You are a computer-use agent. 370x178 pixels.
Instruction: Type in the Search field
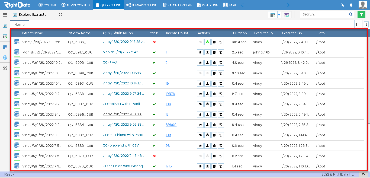coord(324,14)
